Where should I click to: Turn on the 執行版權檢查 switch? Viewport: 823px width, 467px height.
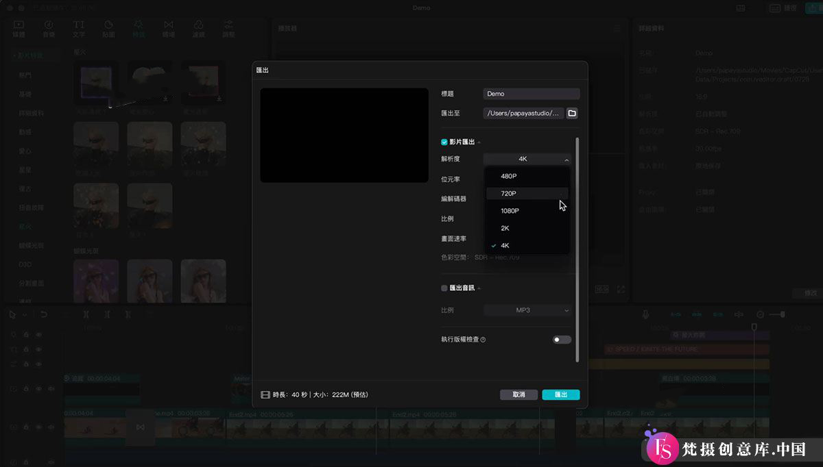pos(562,340)
